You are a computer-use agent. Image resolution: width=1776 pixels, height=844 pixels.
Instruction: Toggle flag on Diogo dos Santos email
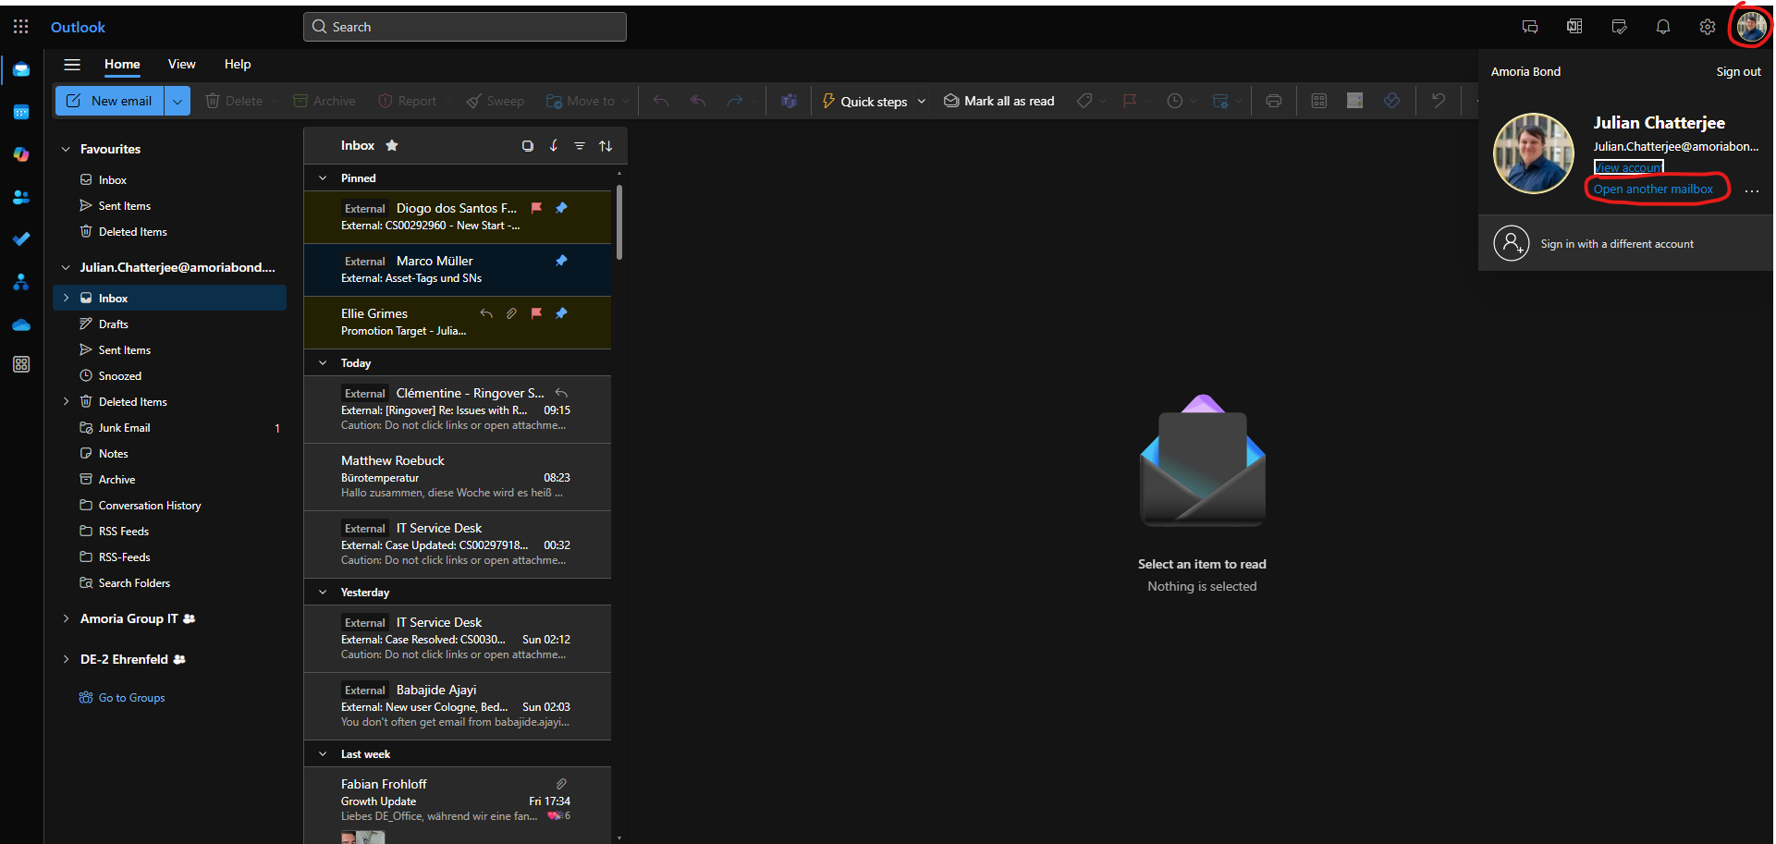[x=536, y=208]
